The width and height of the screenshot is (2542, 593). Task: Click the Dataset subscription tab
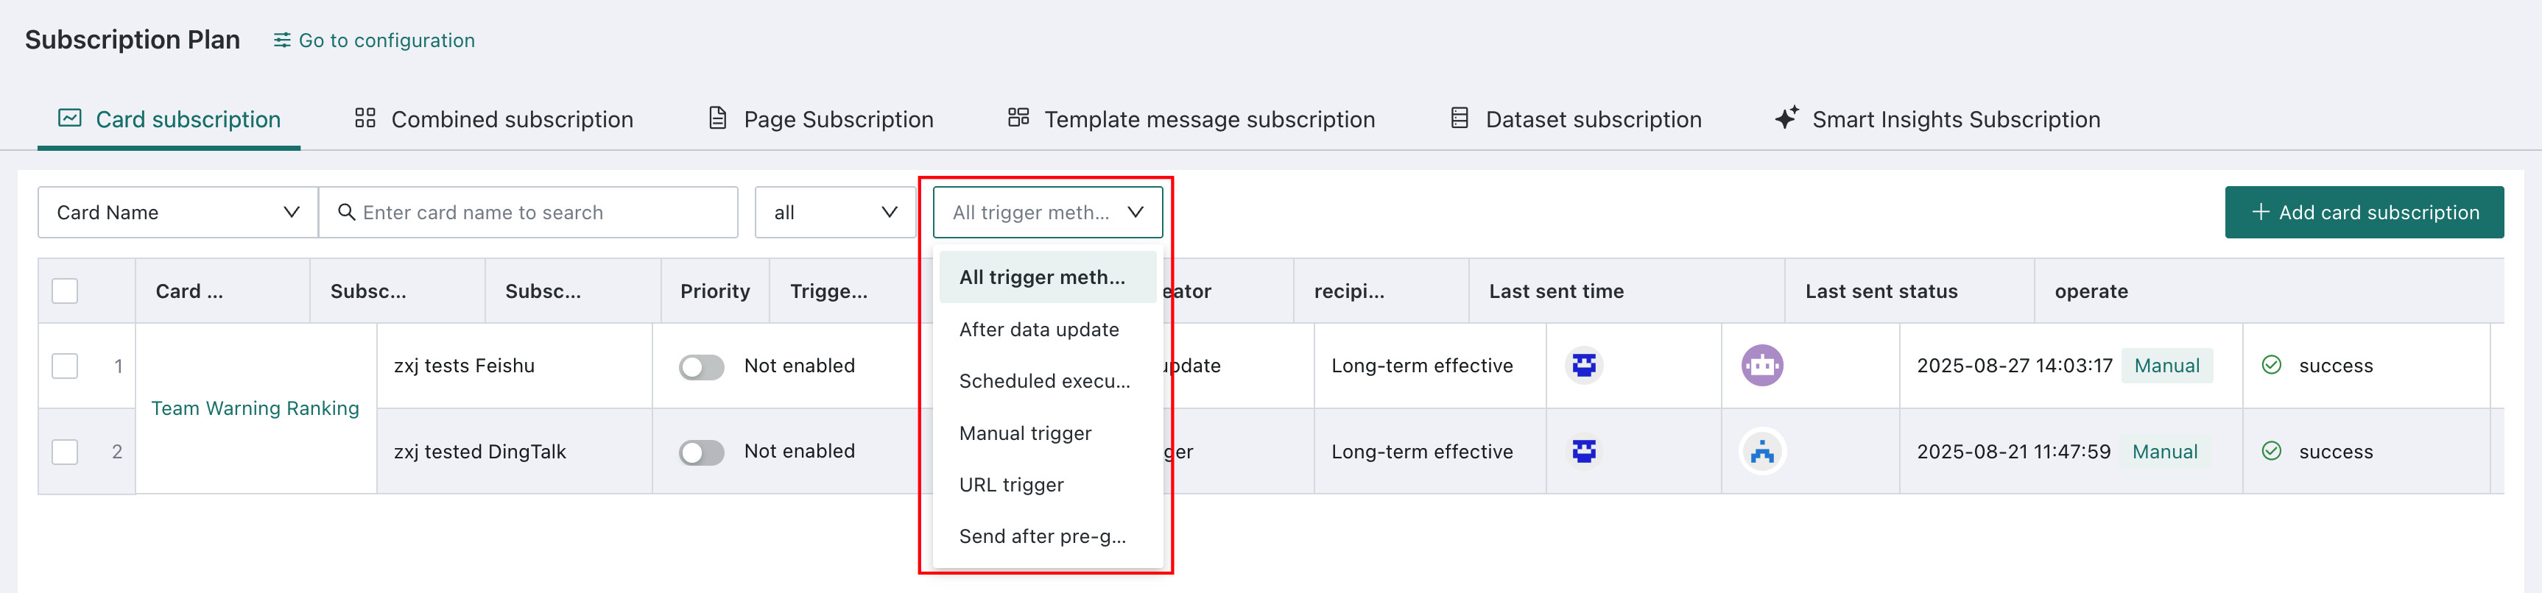[x=1575, y=119]
